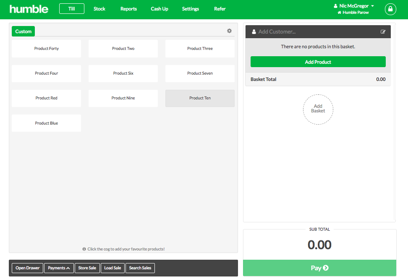Click the green Add Product button
The width and height of the screenshot is (408, 279).
coord(318,62)
